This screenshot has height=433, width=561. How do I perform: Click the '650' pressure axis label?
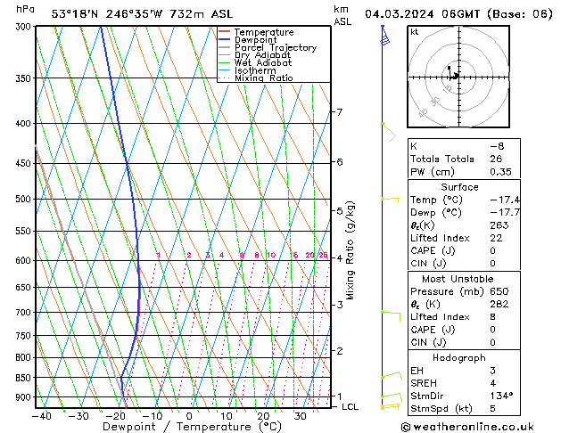(25, 288)
